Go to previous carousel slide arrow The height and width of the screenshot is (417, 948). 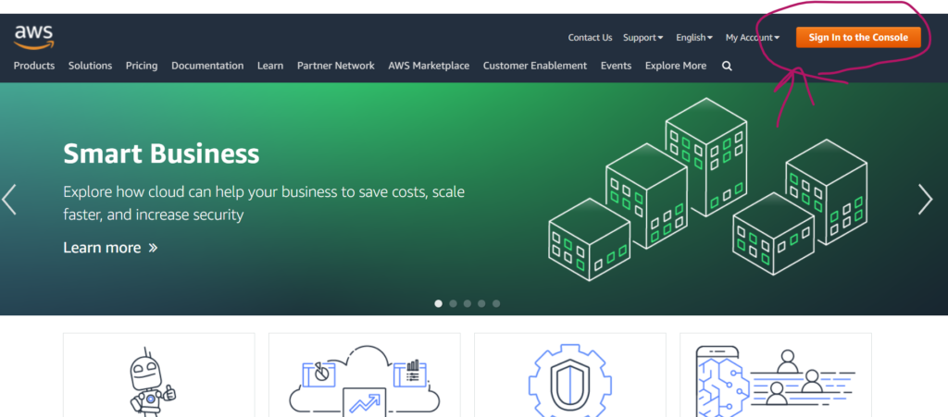[8, 200]
